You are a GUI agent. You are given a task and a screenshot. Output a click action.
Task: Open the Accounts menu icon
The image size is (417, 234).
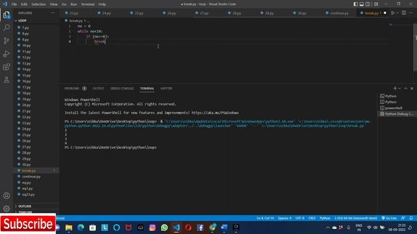point(7,196)
